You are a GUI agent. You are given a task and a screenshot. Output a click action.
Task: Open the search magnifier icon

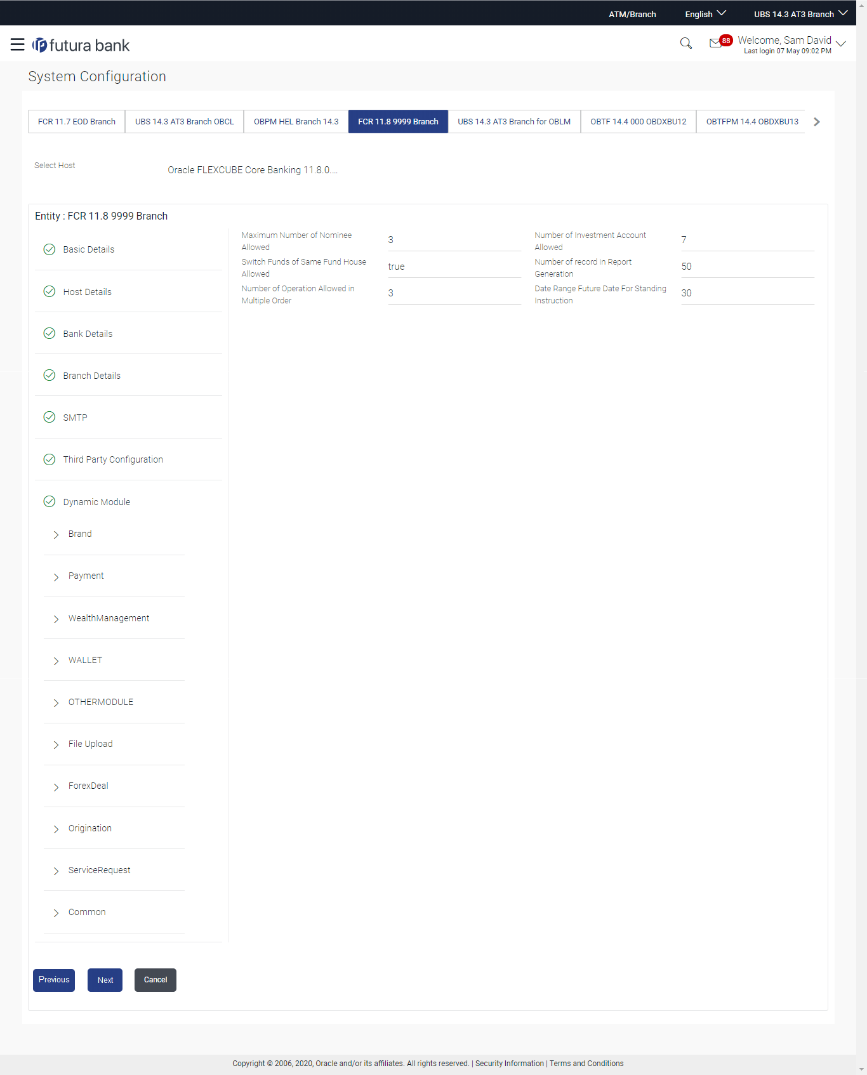[x=685, y=43]
